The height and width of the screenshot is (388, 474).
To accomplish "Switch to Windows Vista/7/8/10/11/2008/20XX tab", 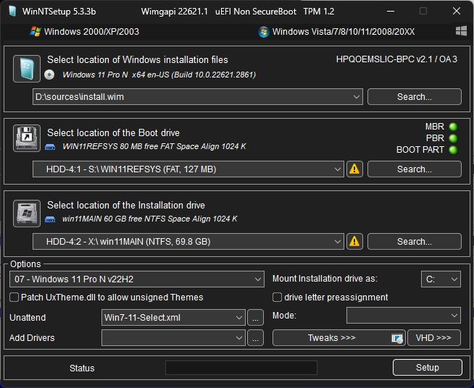I will [336, 32].
